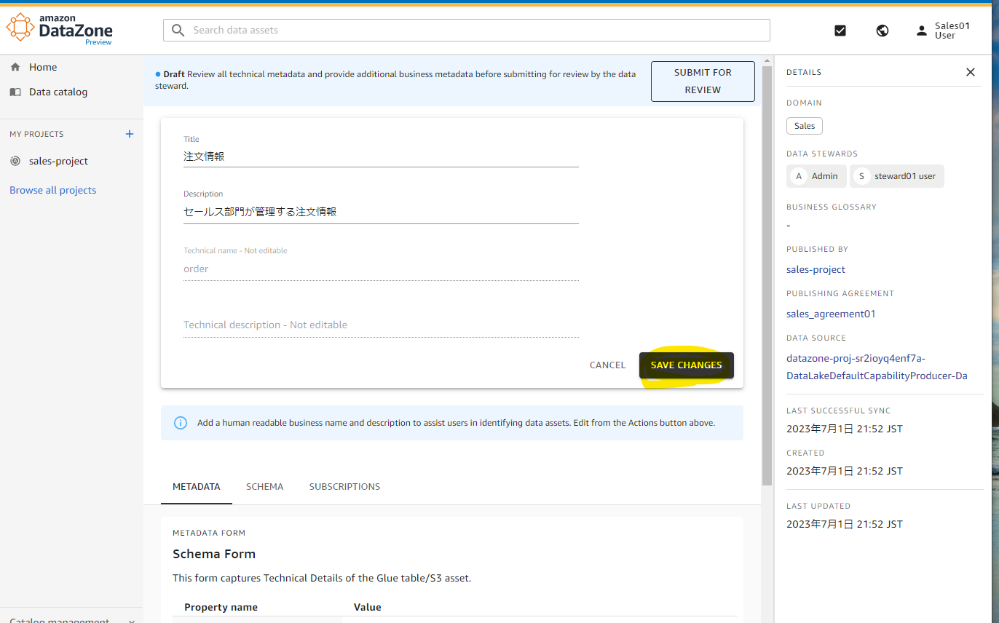
Task: Click the Technical name value order
Action: click(196, 269)
